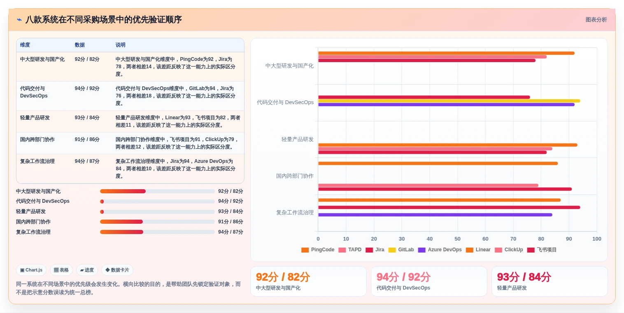Click top orange bar in 中大型研发与国产化 chart row
Screen dimensions: 624x313
click(446, 53)
